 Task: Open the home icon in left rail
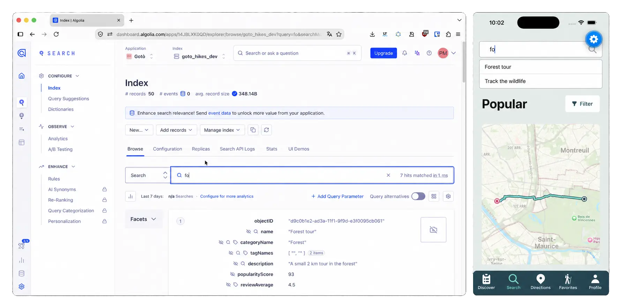click(x=22, y=76)
